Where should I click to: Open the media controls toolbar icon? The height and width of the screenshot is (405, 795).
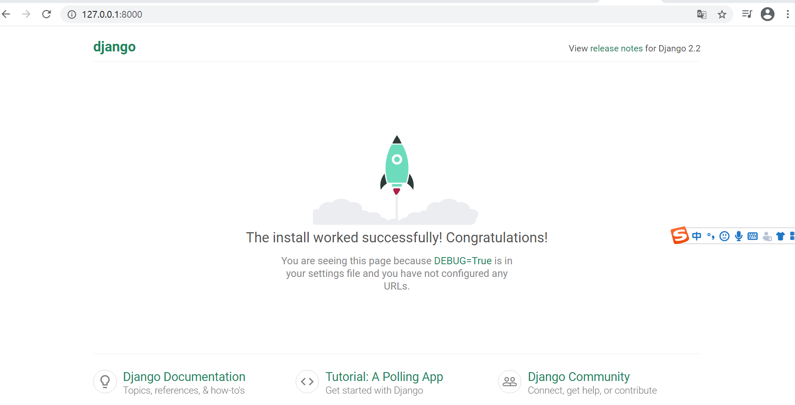click(x=747, y=14)
